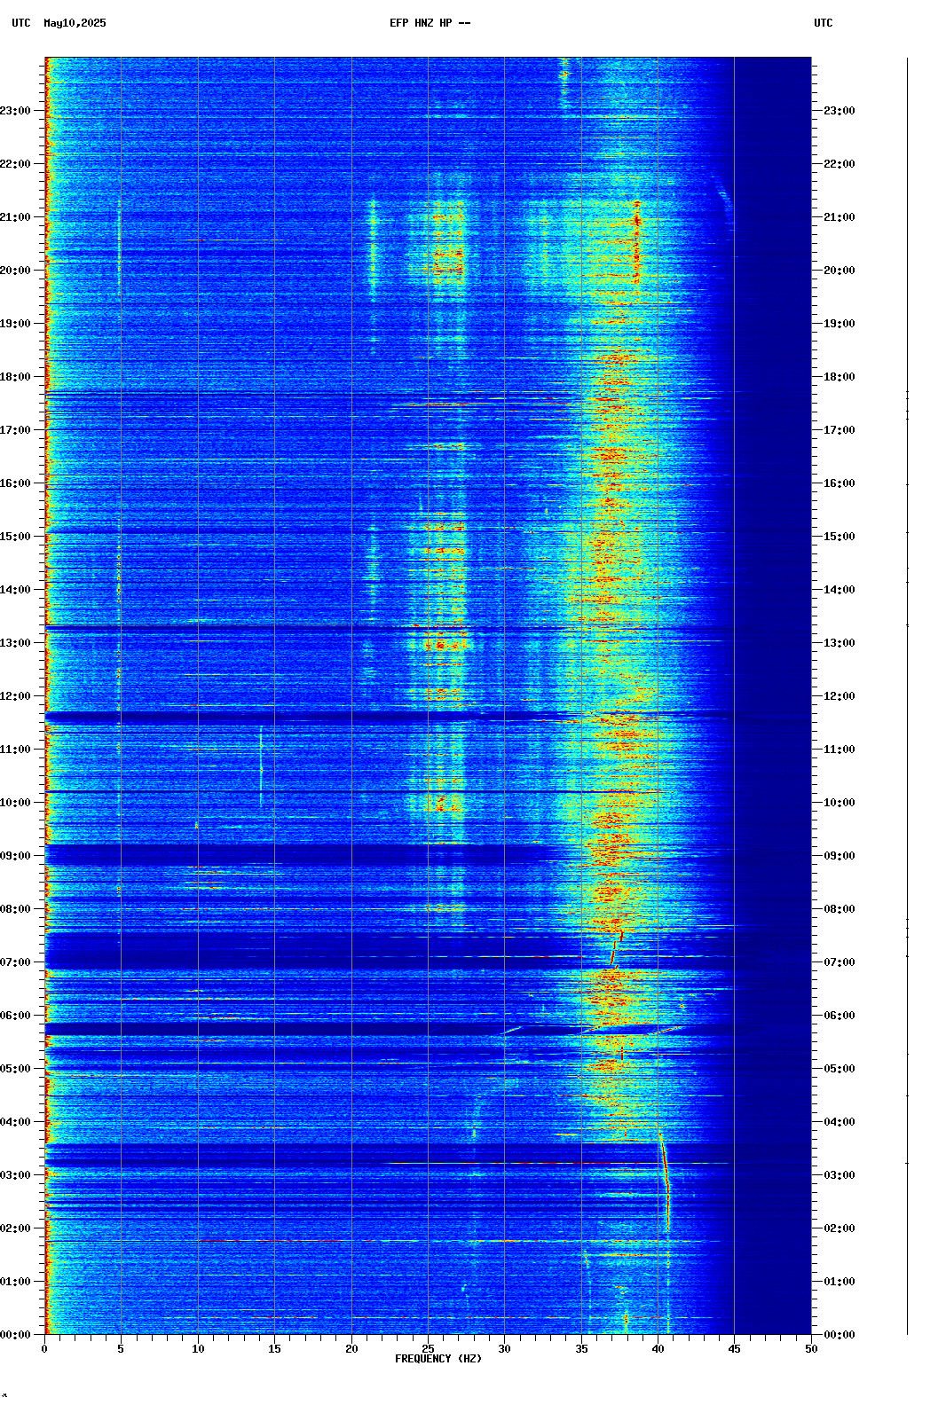946x1405 pixels.
Task: Click the right-axis time label "12:00"
Action: point(840,696)
